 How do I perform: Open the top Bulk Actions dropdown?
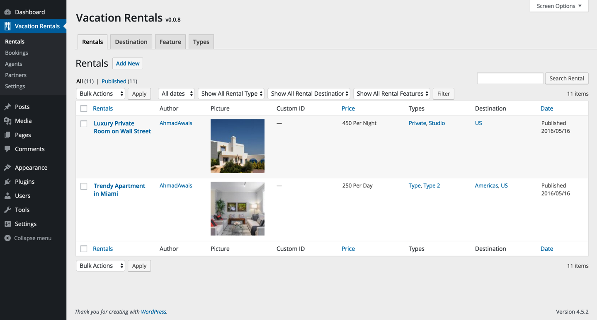[x=101, y=94]
